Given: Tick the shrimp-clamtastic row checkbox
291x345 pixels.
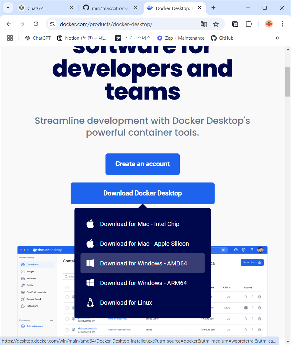Looking at the screenshot, I should click(x=67, y=329).
